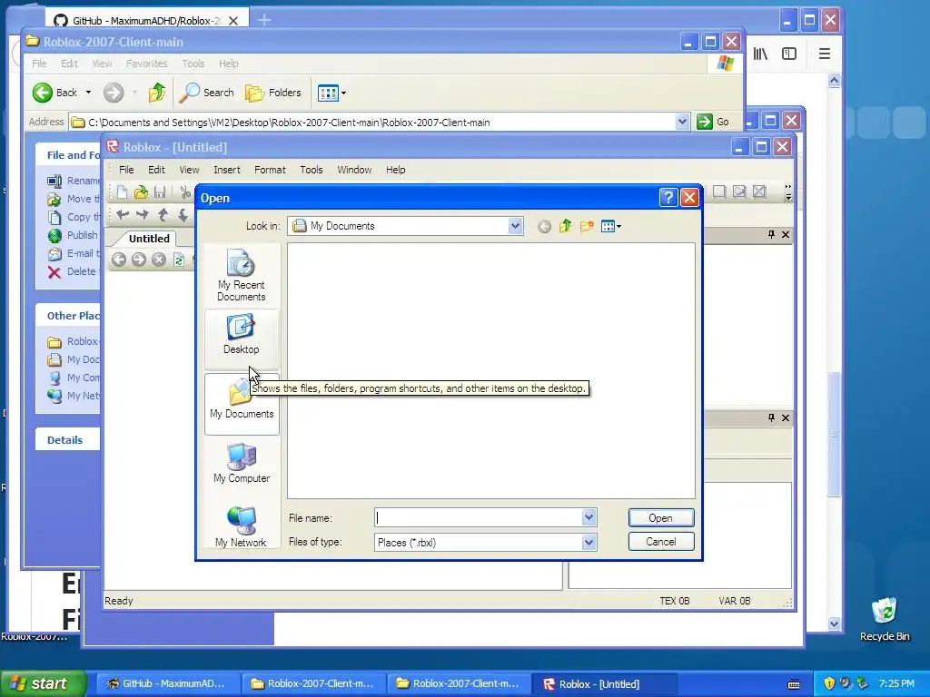Open the Tools menu in Roblox window
The image size is (930, 697).
(312, 170)
